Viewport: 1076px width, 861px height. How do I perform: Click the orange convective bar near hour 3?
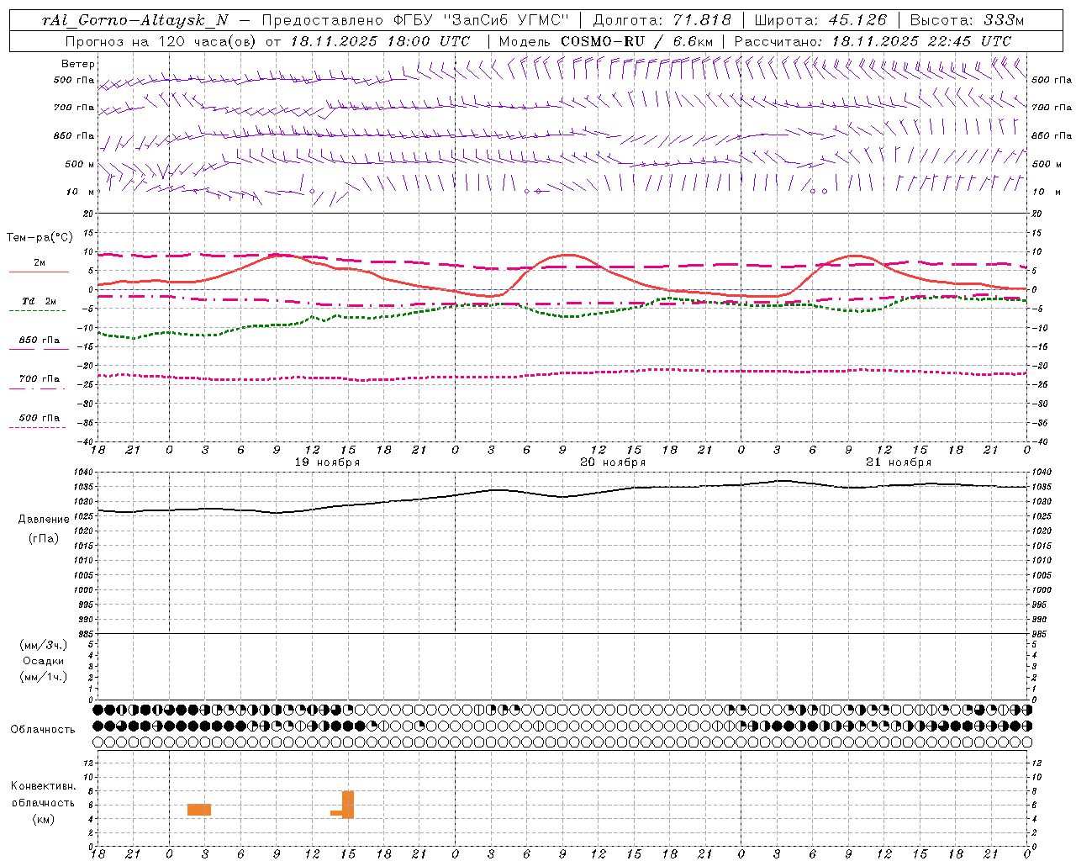(x=199, y=810)
